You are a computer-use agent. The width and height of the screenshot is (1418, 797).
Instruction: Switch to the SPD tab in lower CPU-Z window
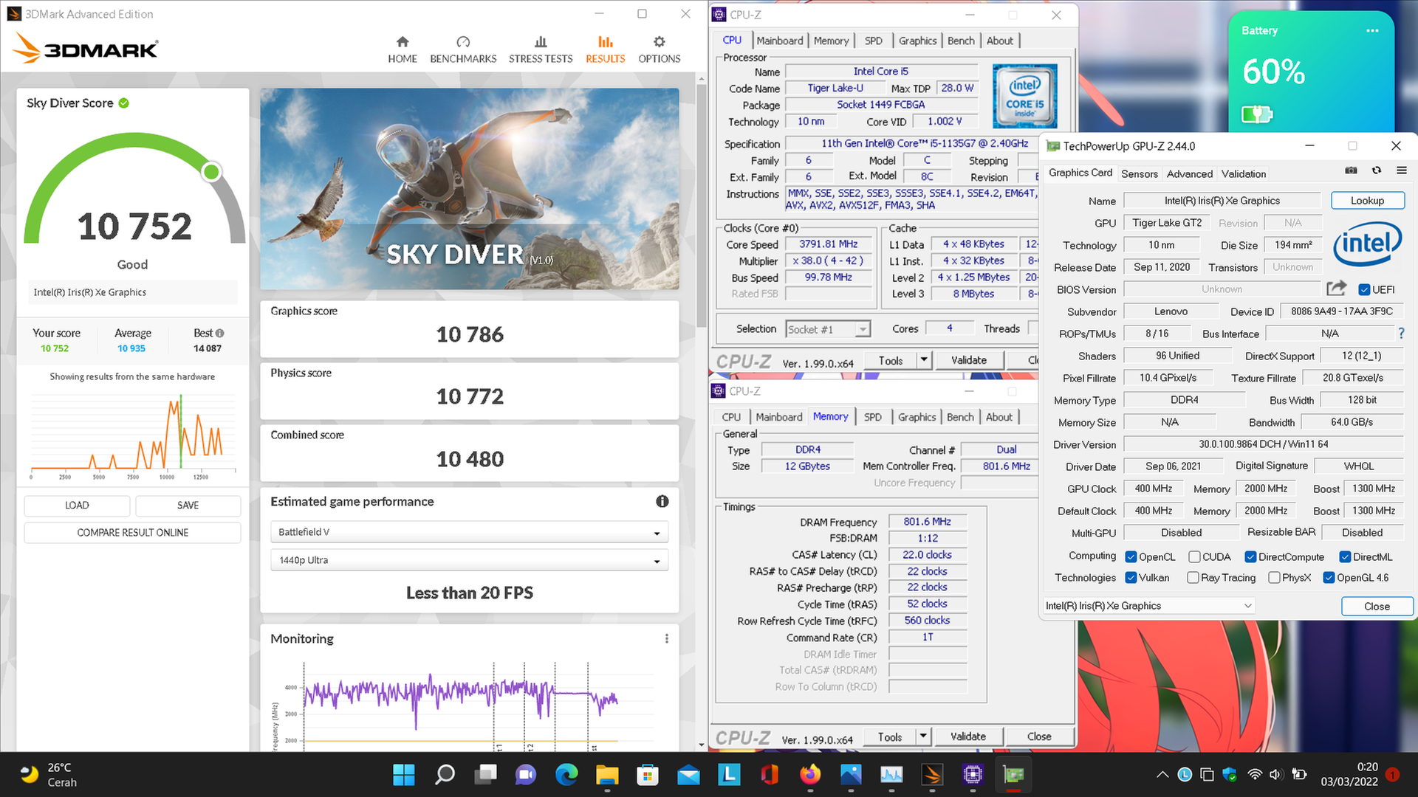[872, 417]
